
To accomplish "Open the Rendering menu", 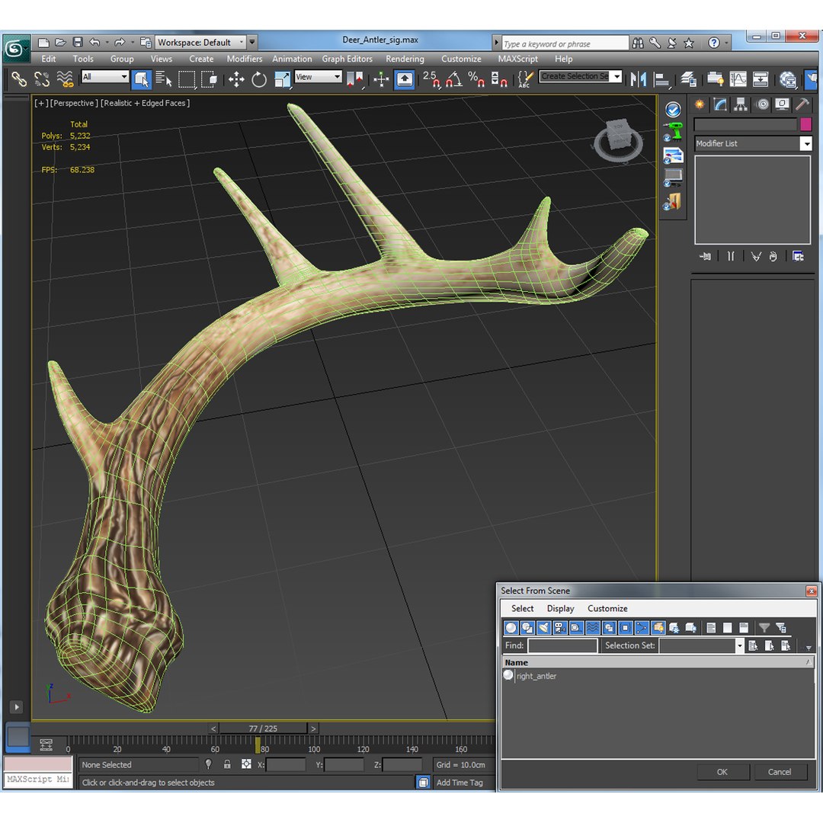I will 405,59.
